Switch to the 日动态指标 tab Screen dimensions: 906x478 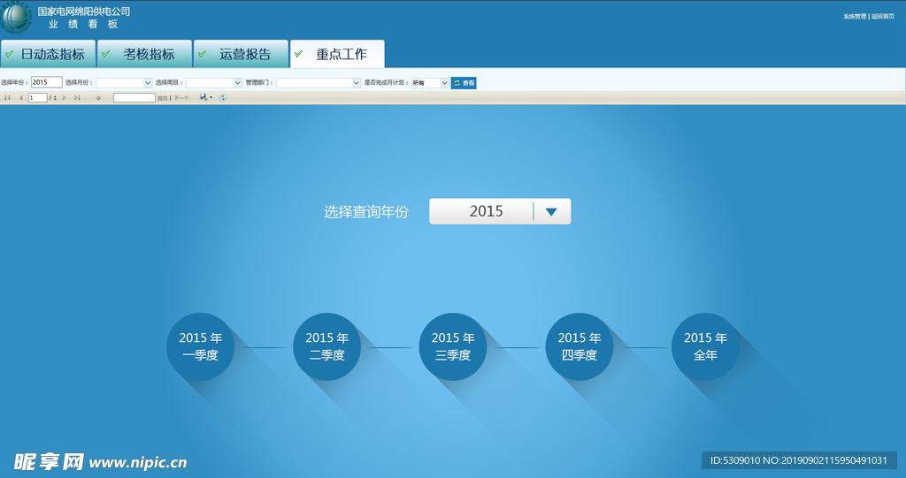48,54
